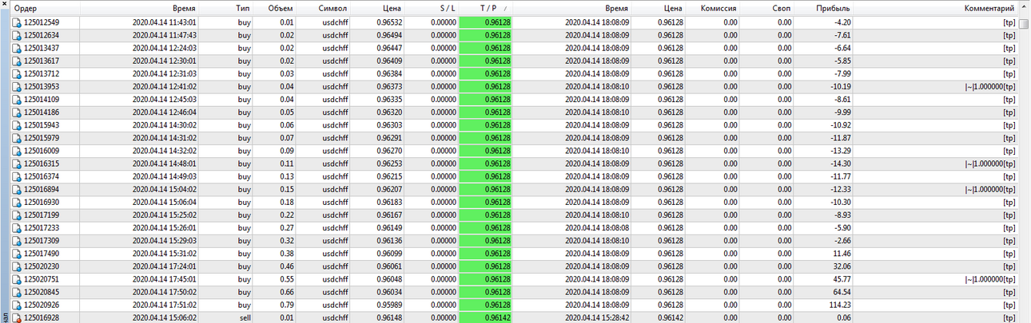Sort by the Ордер column header

click(x=46, y=7)
